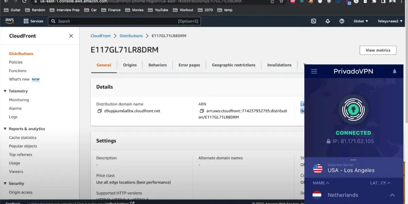Toggle the PrivadoVPN connection power button
The width and height of the screenshot is (408, 204).
[353, 109]
